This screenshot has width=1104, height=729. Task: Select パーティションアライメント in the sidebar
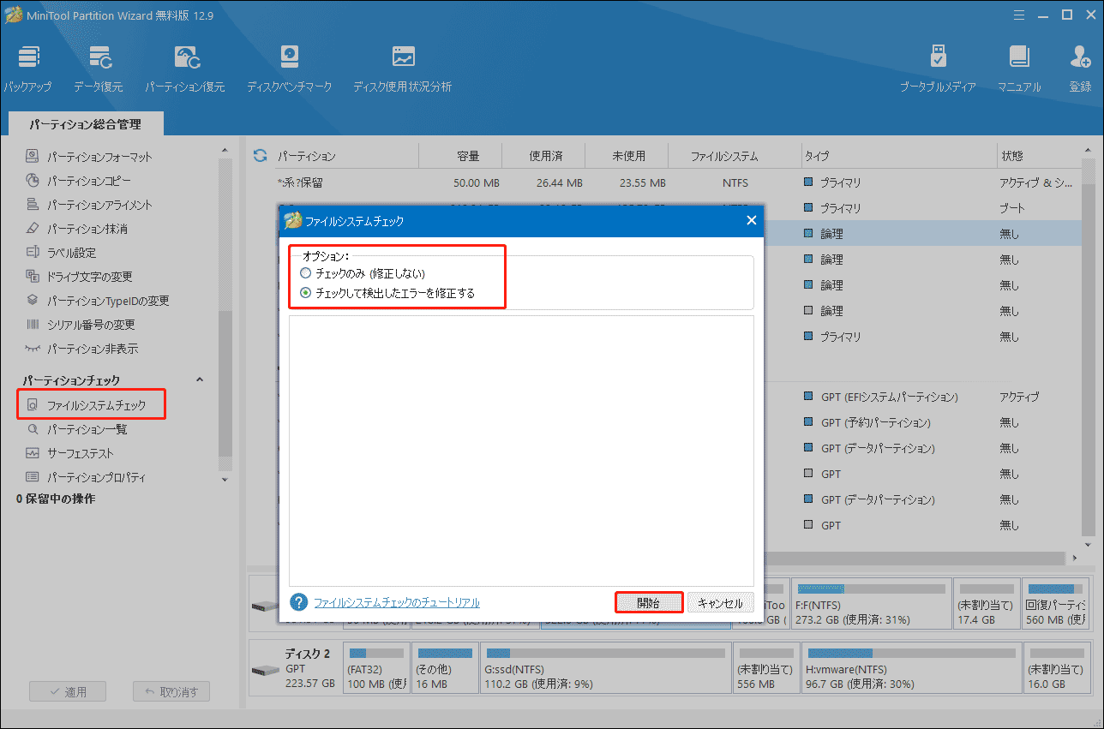point(89,205)
